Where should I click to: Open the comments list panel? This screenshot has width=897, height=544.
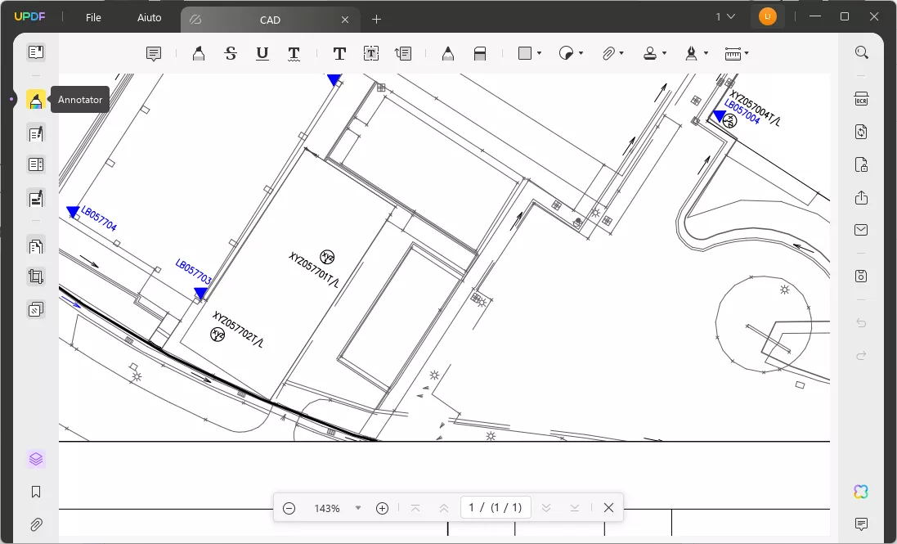click(x=861, y=524)
